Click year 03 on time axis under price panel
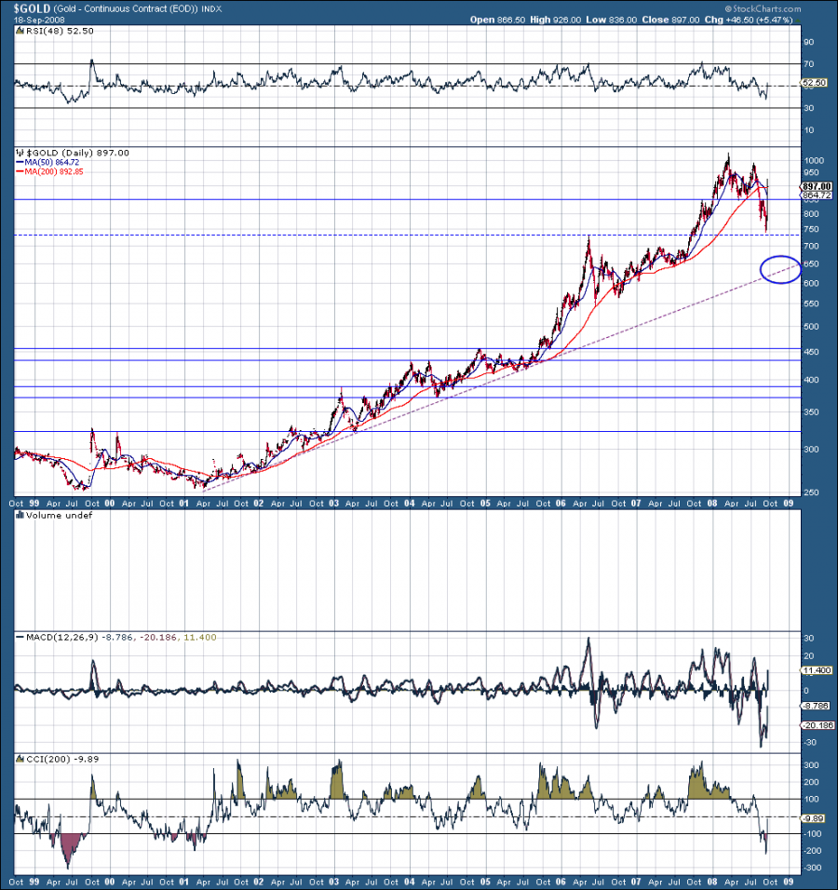 click(x=334, y=503)
